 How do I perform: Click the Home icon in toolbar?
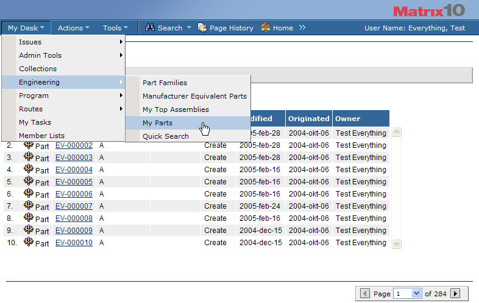[x=266, y=27]
